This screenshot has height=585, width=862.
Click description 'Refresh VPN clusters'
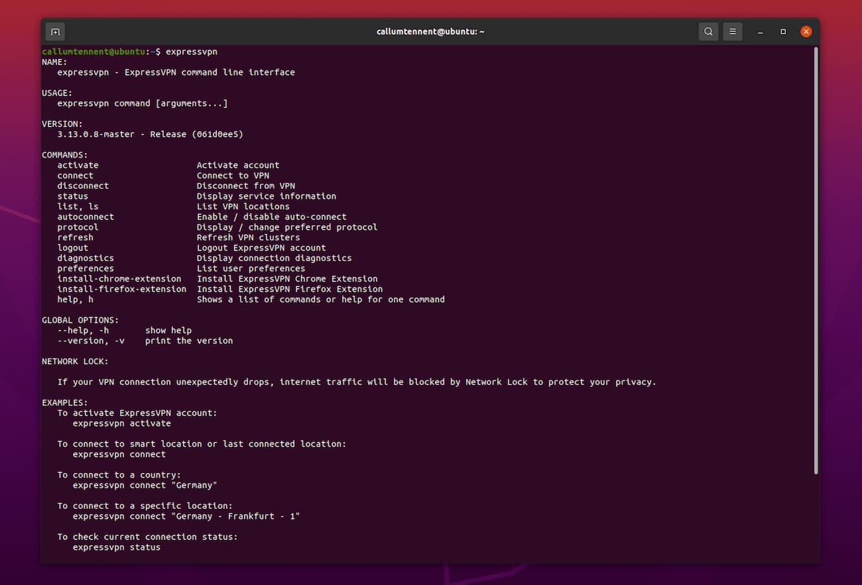(249, 237)
